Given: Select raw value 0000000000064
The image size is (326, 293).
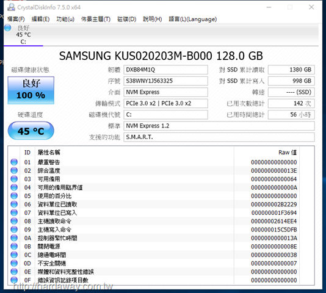Looking at the screenshot, I should point(274,179).
